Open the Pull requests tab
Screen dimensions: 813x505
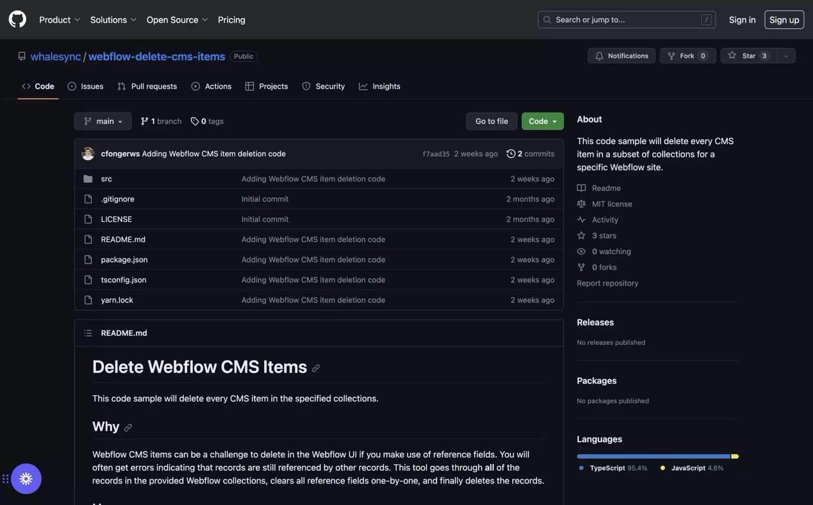pos(147,86)
